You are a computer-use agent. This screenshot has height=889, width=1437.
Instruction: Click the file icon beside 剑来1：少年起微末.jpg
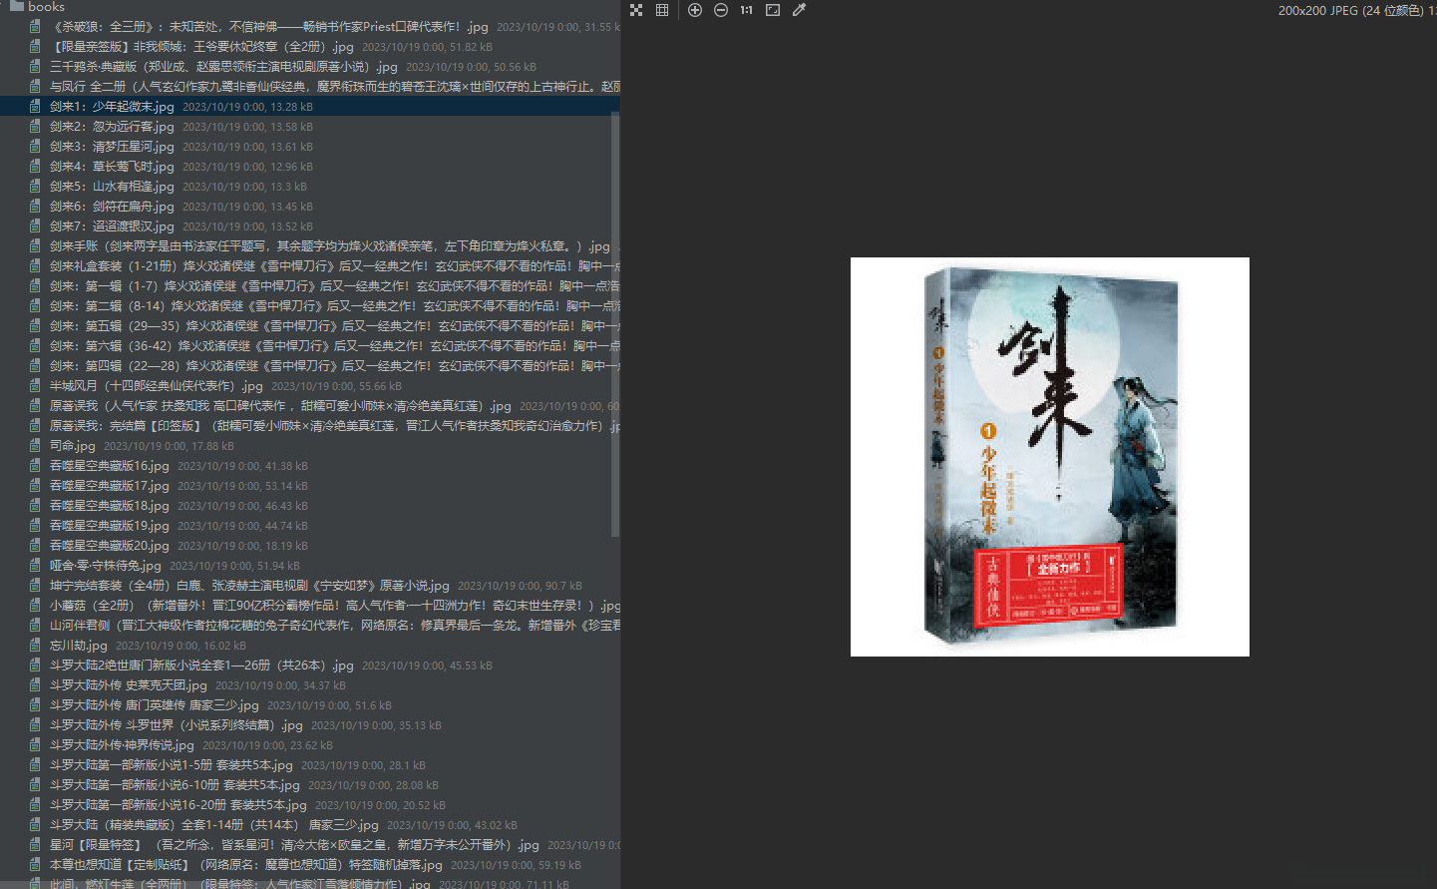tap(35, 107)
